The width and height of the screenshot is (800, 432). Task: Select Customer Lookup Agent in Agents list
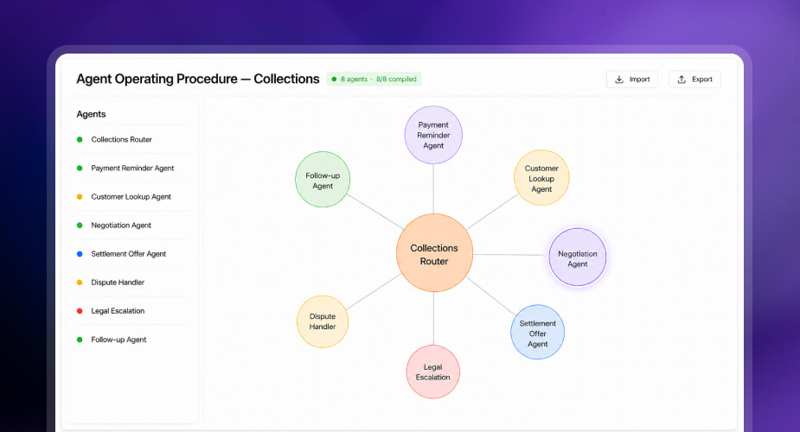(x=132, y=197)
